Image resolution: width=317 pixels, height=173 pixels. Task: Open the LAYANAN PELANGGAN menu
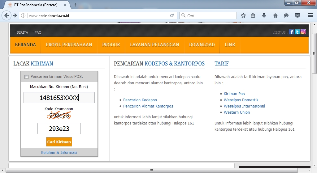tap(154, 45)
